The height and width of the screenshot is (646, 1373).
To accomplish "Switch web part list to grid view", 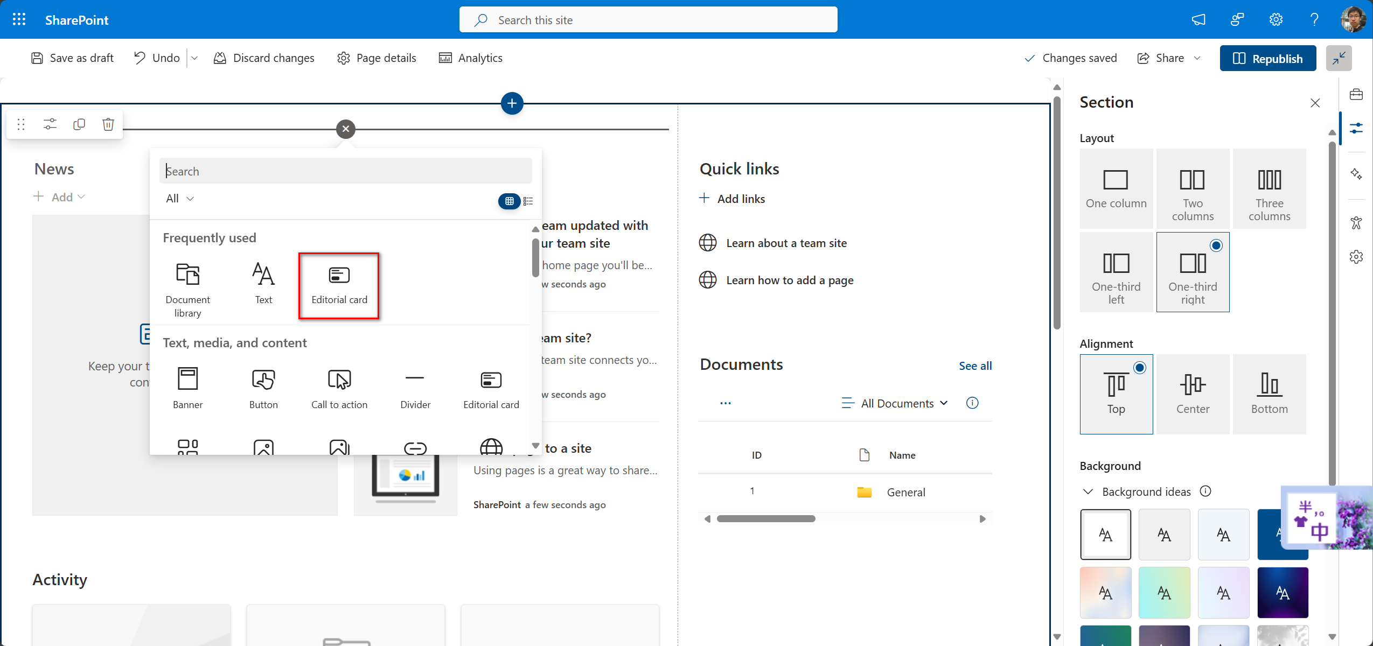I will coord(509,201).
